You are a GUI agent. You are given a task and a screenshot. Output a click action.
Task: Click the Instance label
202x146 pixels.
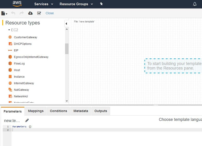[x=19, y=77]
